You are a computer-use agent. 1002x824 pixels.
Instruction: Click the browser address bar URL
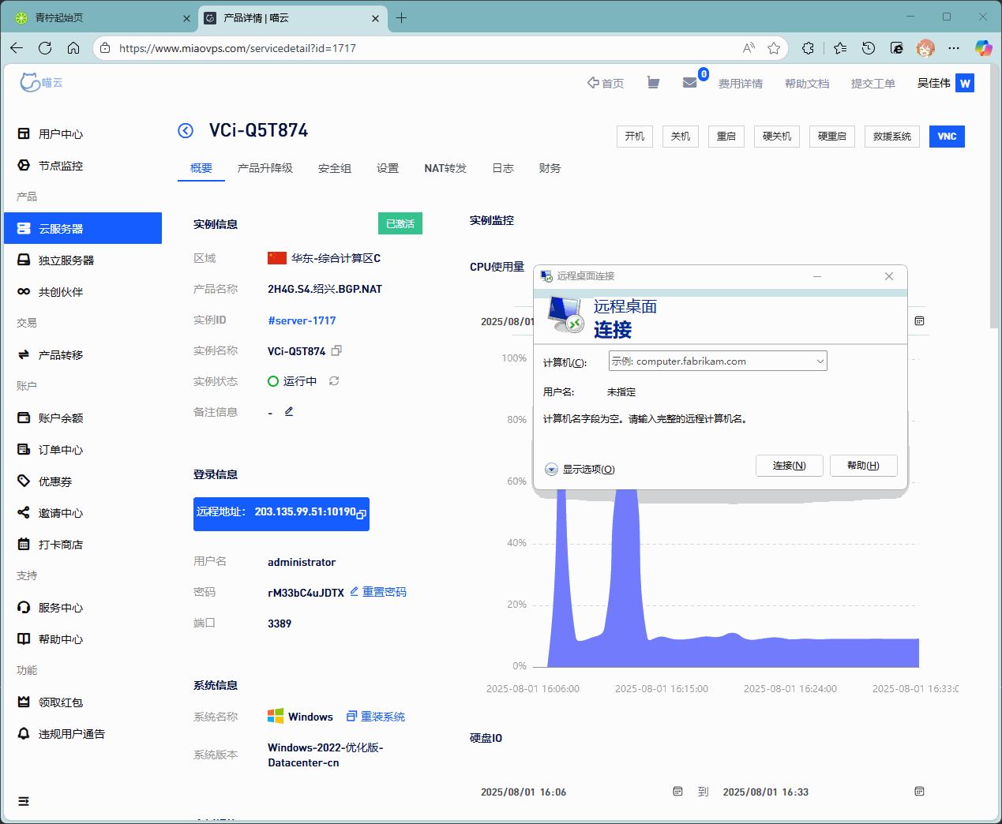[x=238, y=48]
